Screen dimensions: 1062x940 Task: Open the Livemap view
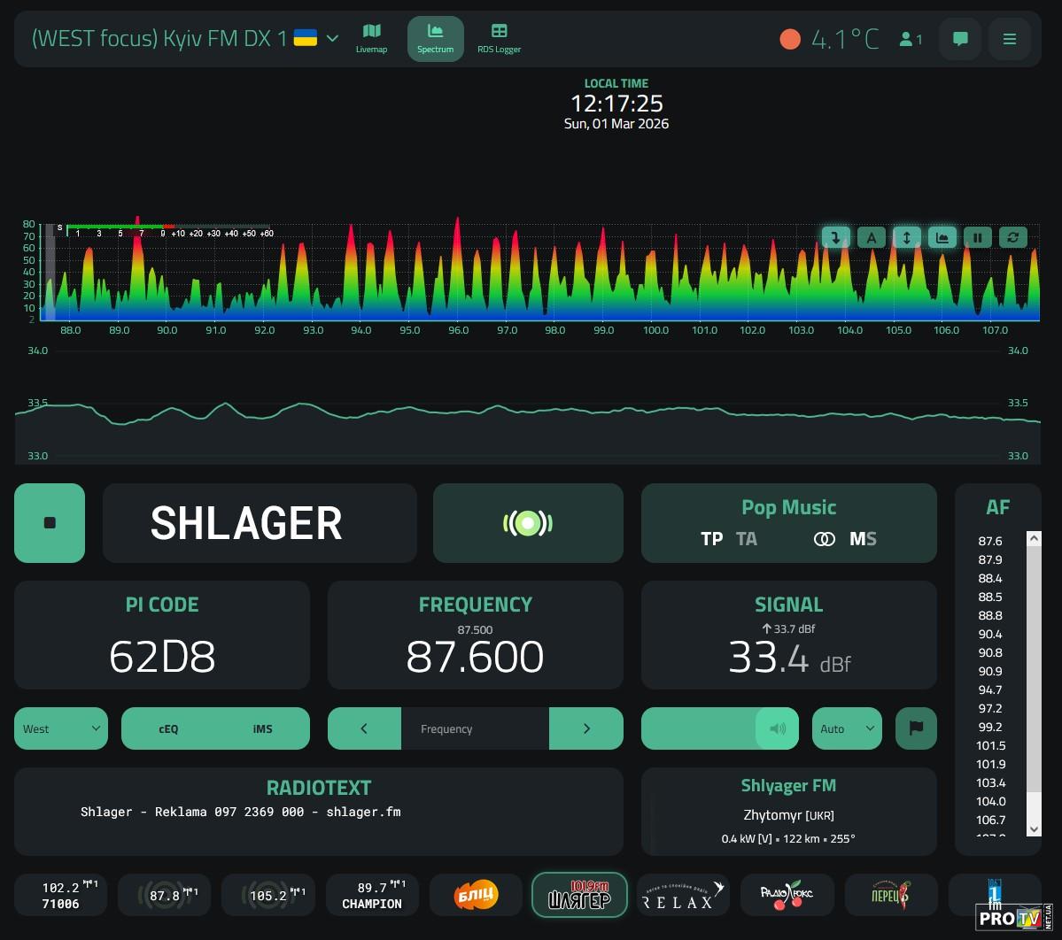point(371,39)
